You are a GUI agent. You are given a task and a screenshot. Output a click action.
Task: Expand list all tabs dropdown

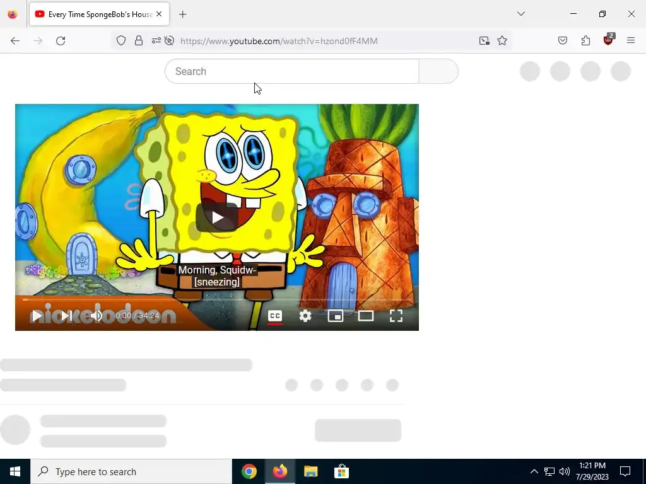coord(520,14)
